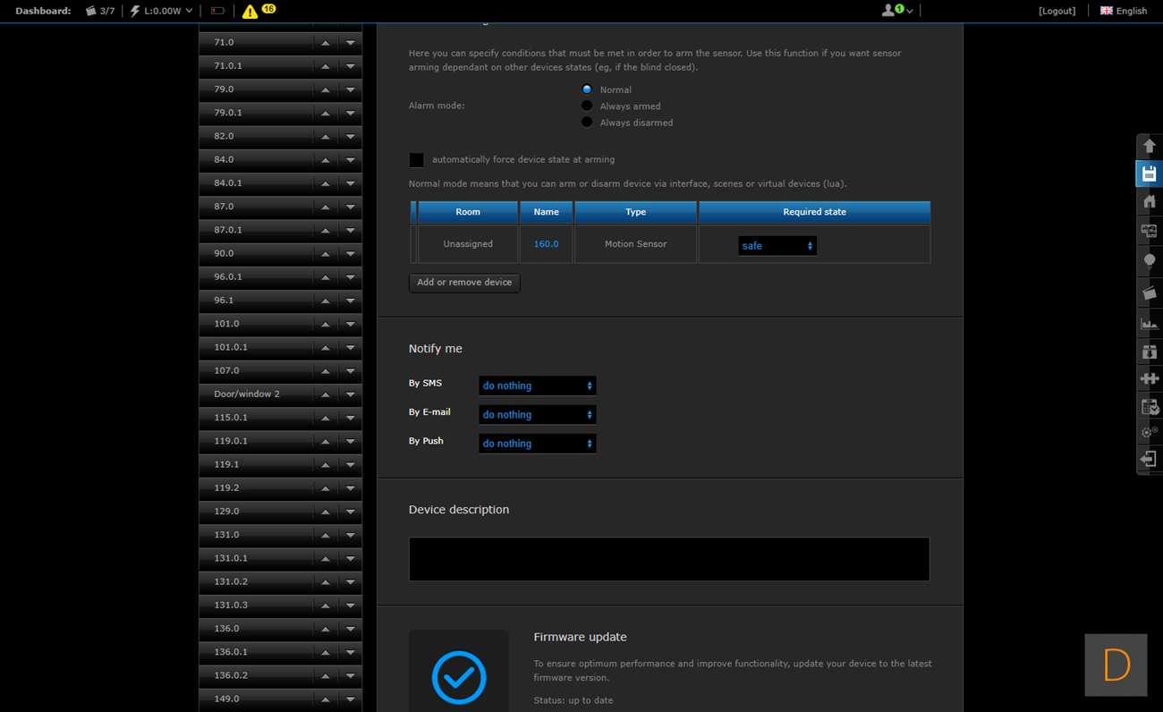Select the Always disarmed alarm mode
1163x712 pixels.
point(587,123)
